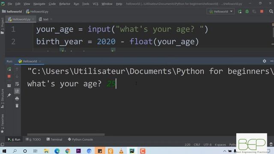Image resolution: width=274 pixels, height=154 pixels.
Task: Click the Helloworld.py breadcrumb
Action: tap(37, 12)
